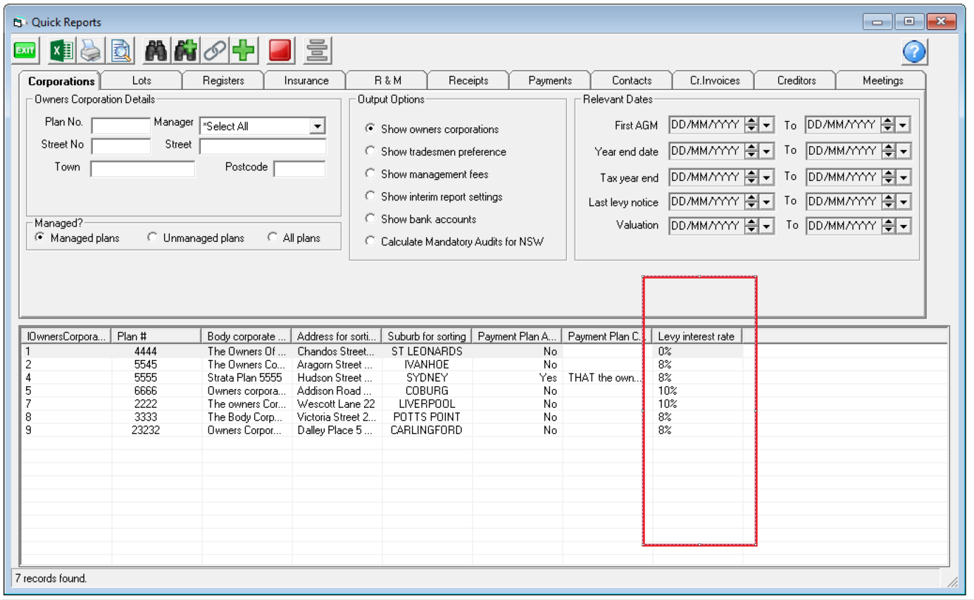
Task: Open First AGM start date calendar dropdown
Action: coord(767,125)
